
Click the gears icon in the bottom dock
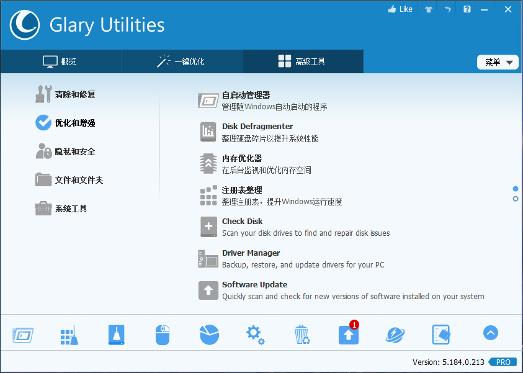(x=256, y=335)
